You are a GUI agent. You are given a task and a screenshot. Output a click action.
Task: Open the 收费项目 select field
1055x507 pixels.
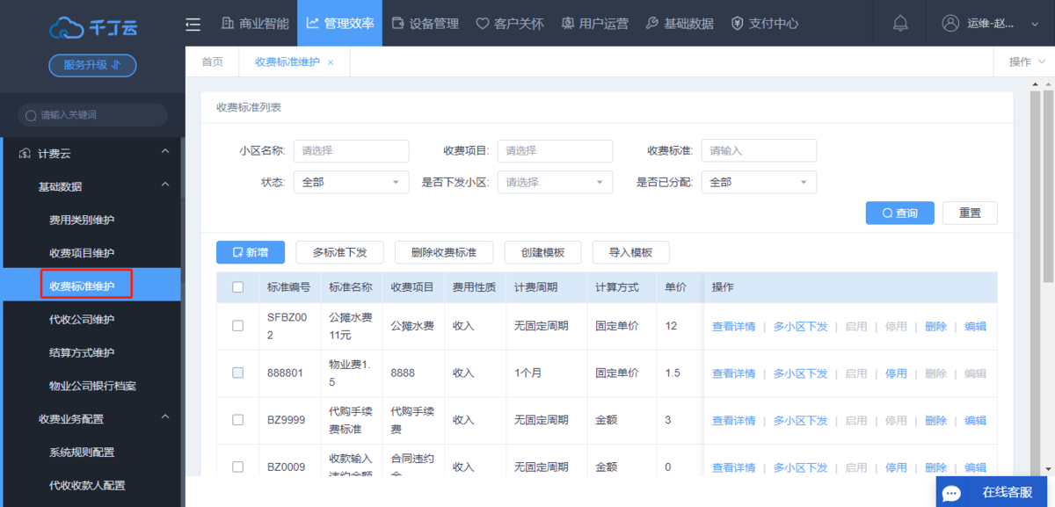coord(555,151)
